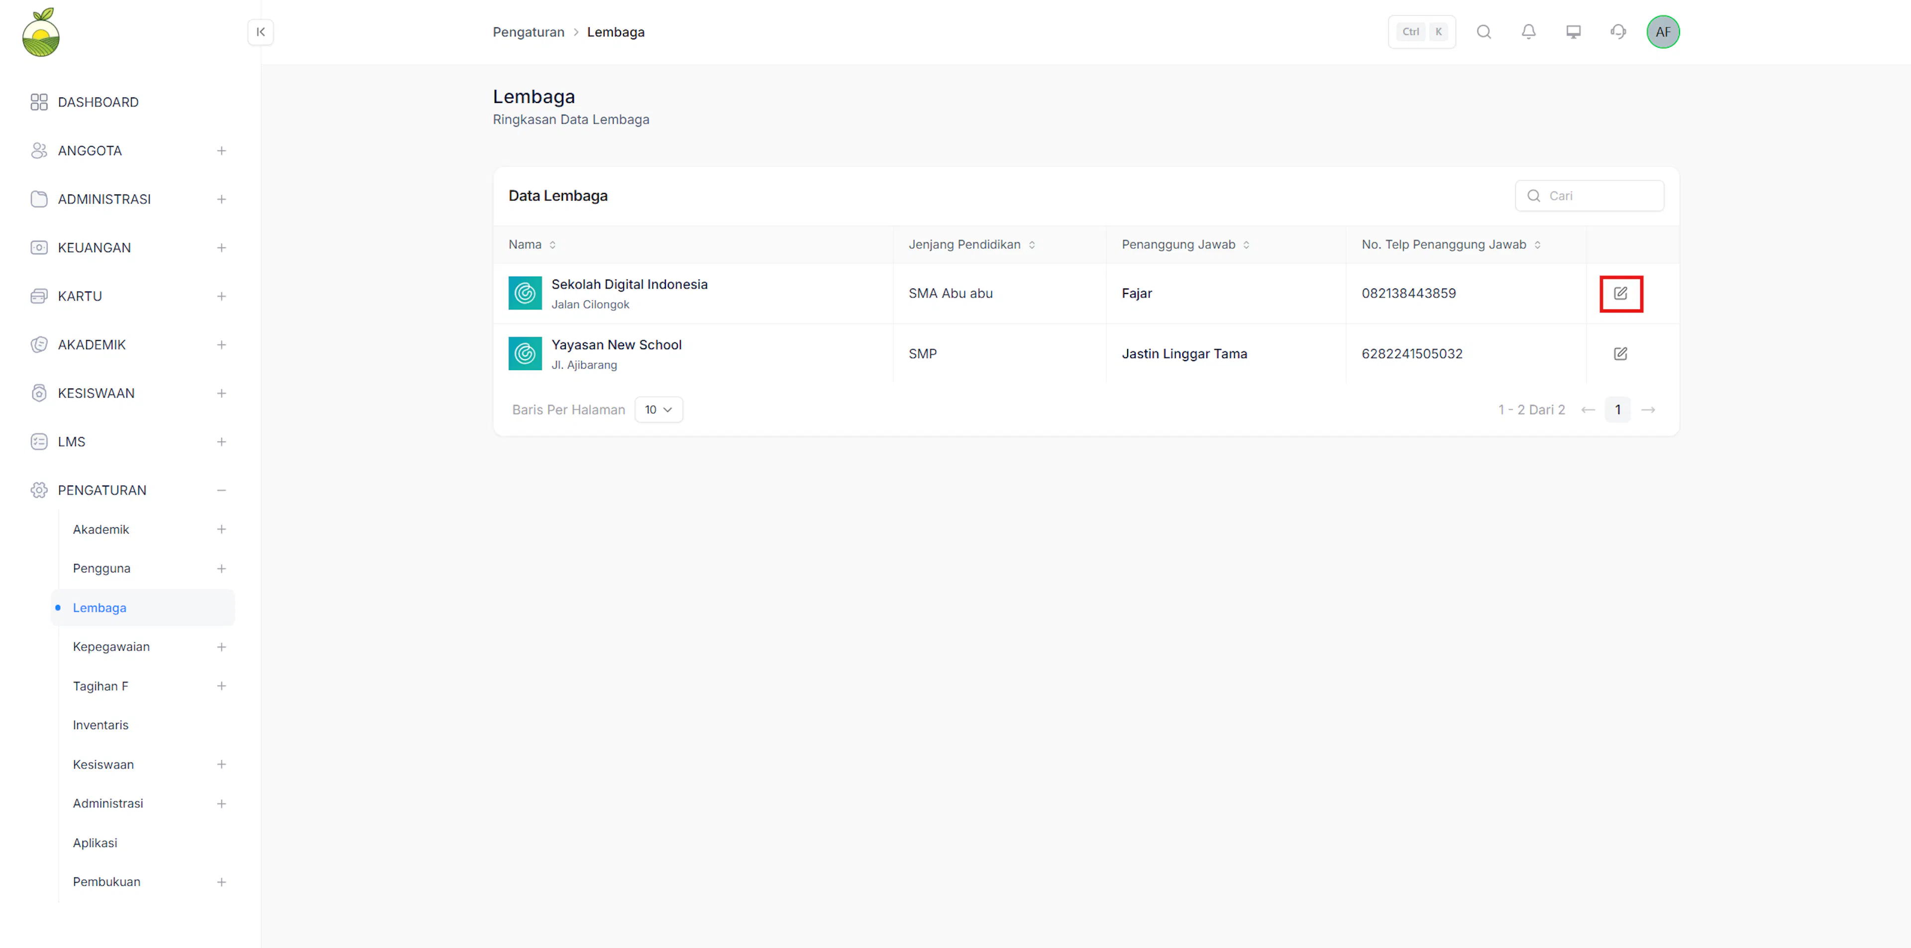Click the Dashboard grid icon
This screenshot has width=1911, height=948.
tap(39, 102)
